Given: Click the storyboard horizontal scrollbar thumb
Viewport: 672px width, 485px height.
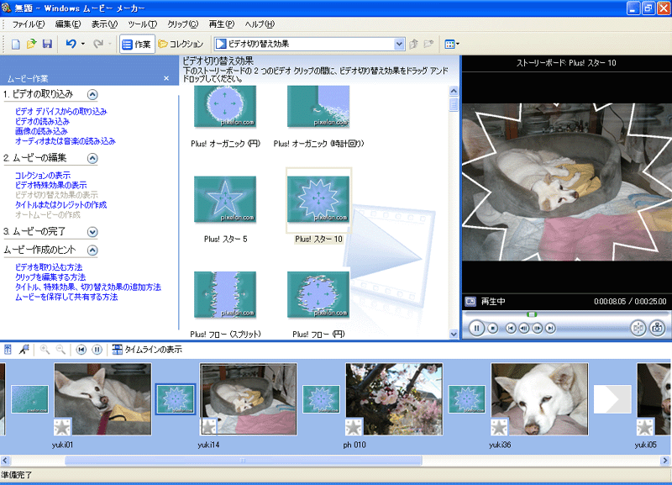Looking at the screenshot, I should pyautogui.click(x=243, y=461).
